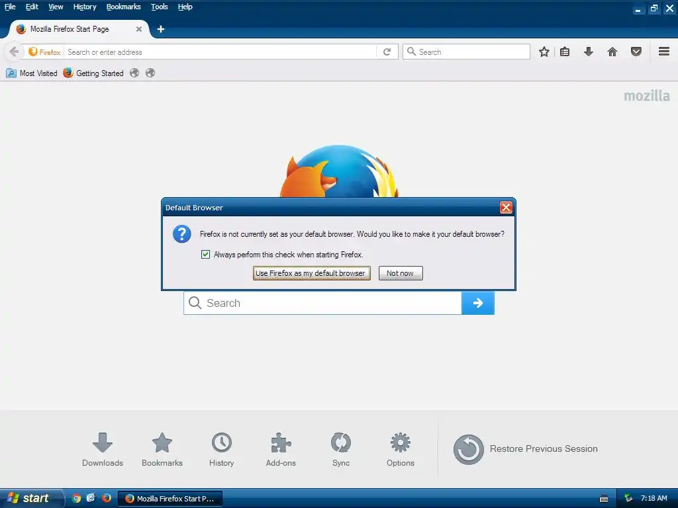678x508 pixels.
Task: Reload the page with the refresh icon
Action: (387, 52)
